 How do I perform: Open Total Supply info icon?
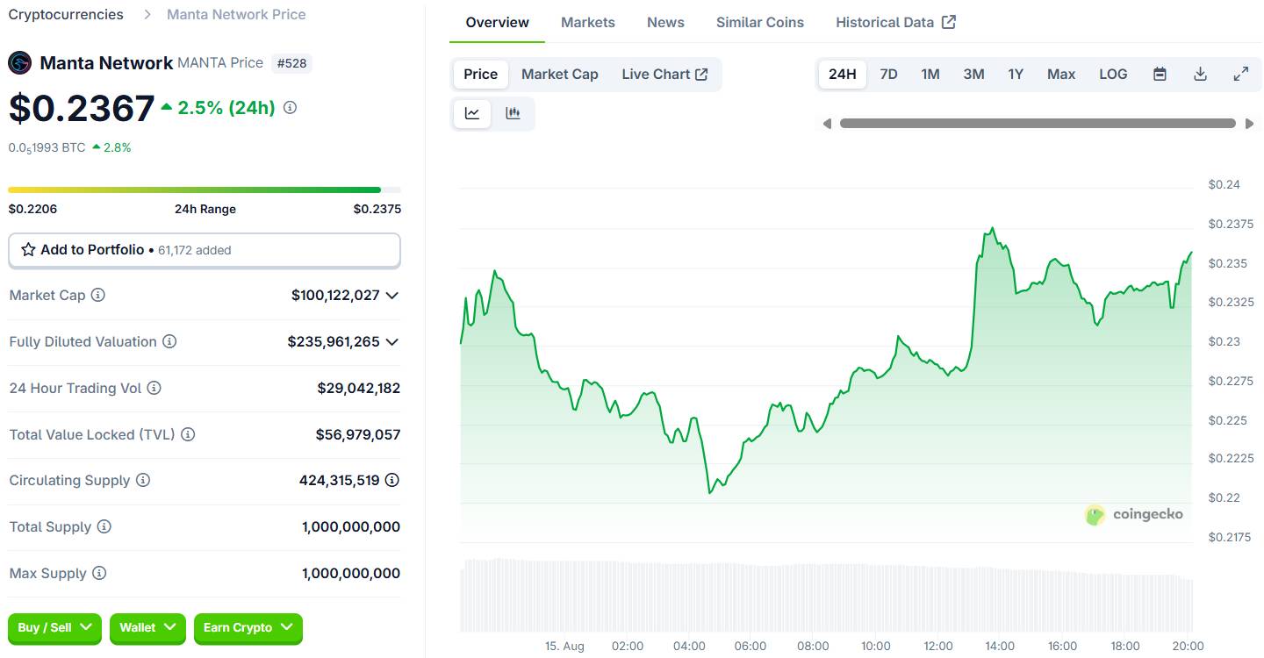(x=104, y=526)
